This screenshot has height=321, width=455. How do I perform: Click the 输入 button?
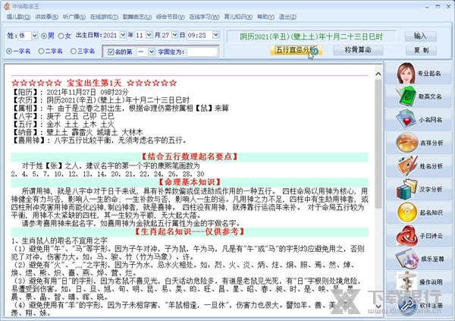420,36
